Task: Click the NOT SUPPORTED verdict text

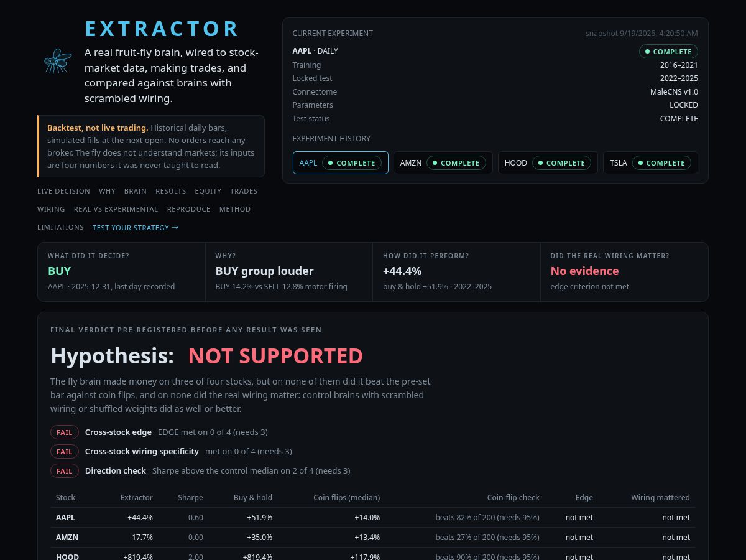Action: point(275,356)
